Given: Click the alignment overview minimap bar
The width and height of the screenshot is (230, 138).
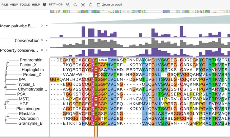Looking at the screenshot, I should (x=140, y=11).
